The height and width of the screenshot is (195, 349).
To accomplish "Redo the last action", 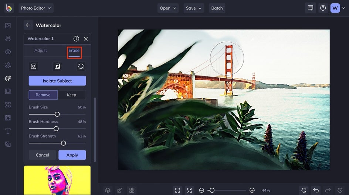I will (x=328, y=190).
